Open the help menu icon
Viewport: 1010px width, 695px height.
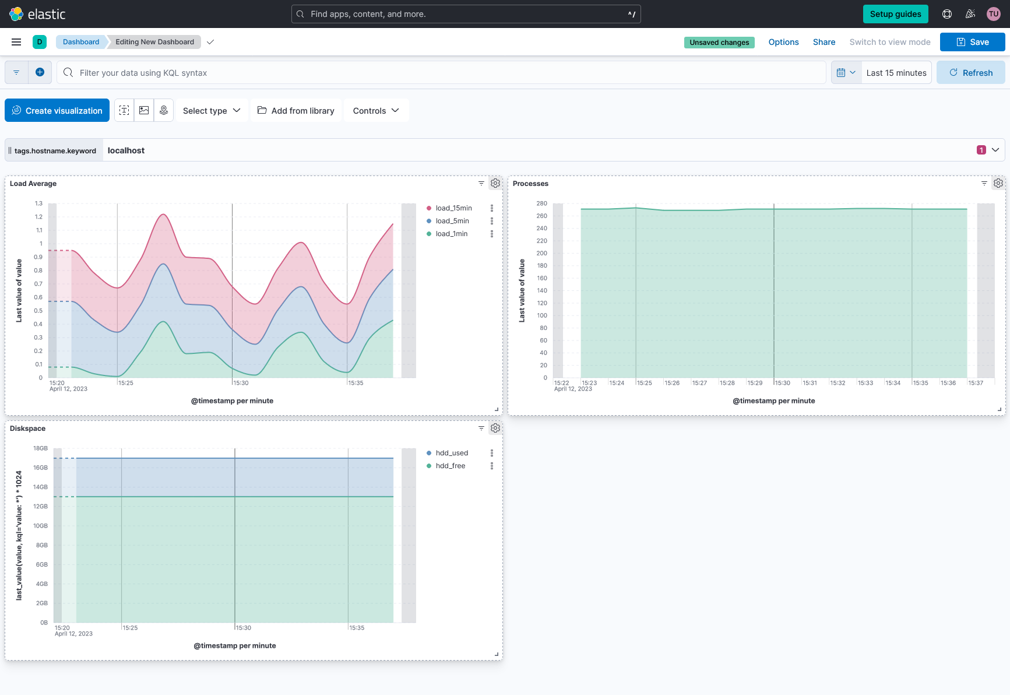click(947, 14)
